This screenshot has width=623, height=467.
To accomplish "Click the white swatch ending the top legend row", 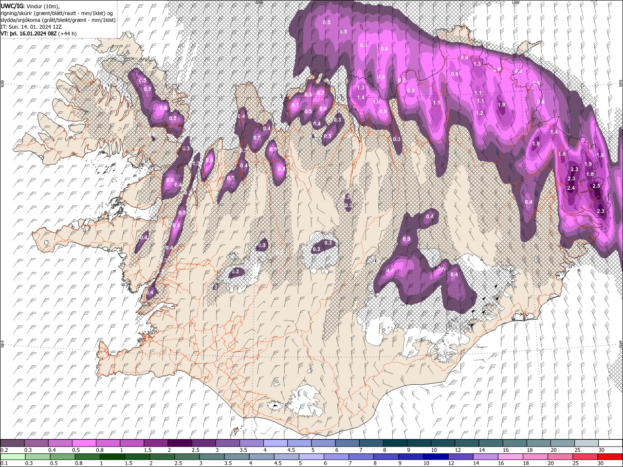I will tap(609, 443).
